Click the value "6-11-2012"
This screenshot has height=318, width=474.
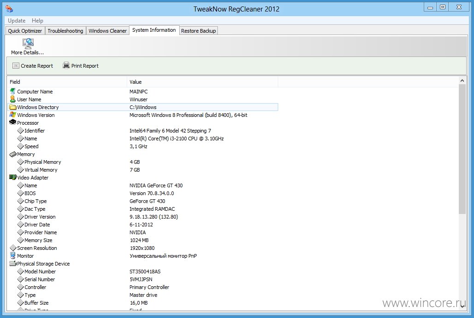(141, 225)
